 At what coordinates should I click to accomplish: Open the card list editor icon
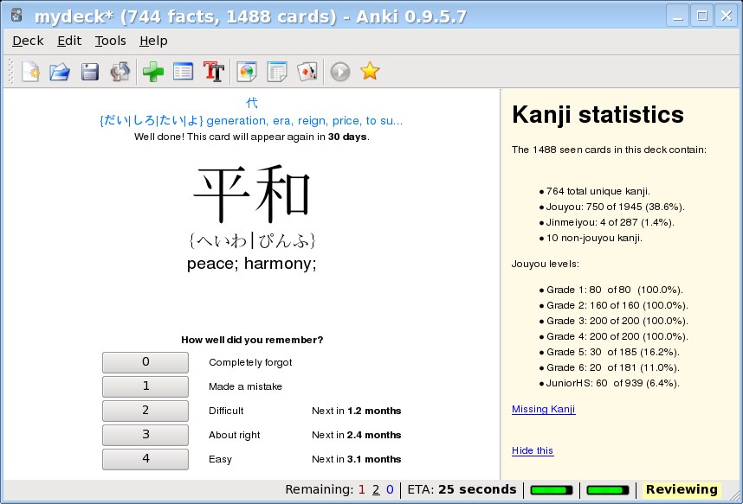[x=183, y=72]
